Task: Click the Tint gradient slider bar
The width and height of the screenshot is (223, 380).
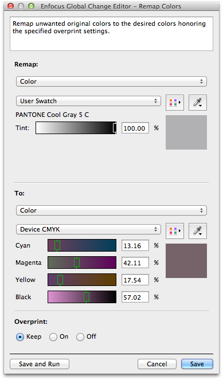Action: pos(76,128)
